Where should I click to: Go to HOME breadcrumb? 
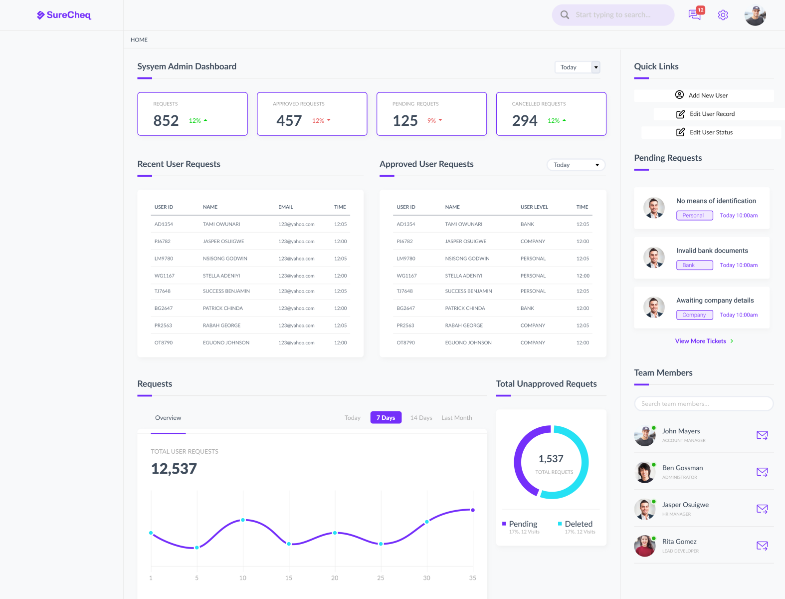tap(139, 40)
